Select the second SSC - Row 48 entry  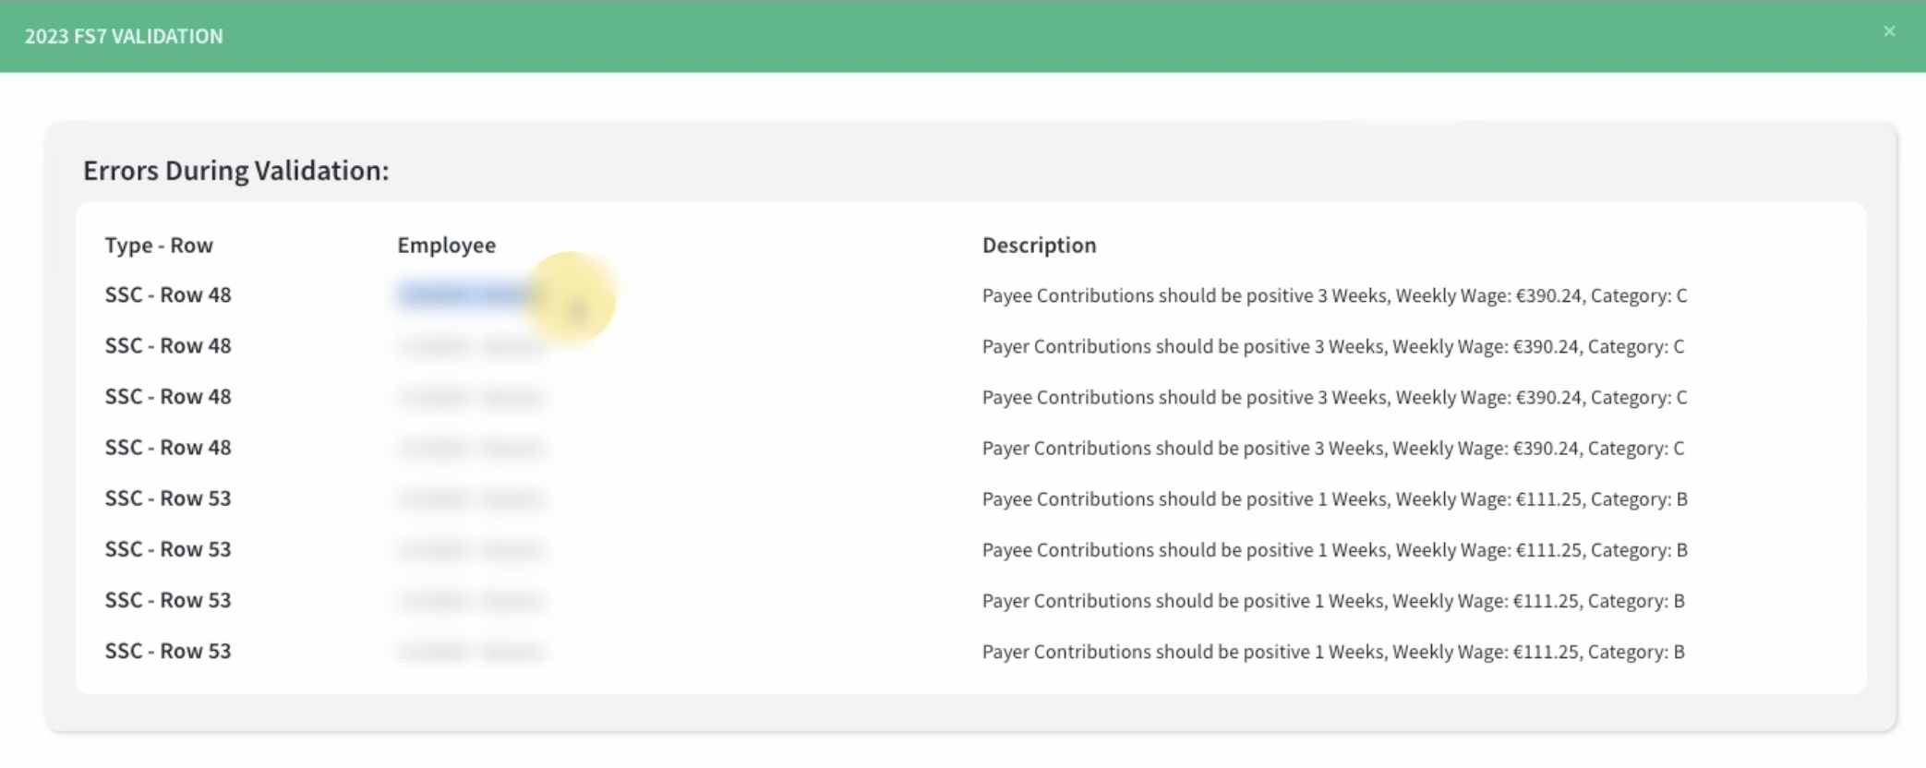[x=168, y=345]
